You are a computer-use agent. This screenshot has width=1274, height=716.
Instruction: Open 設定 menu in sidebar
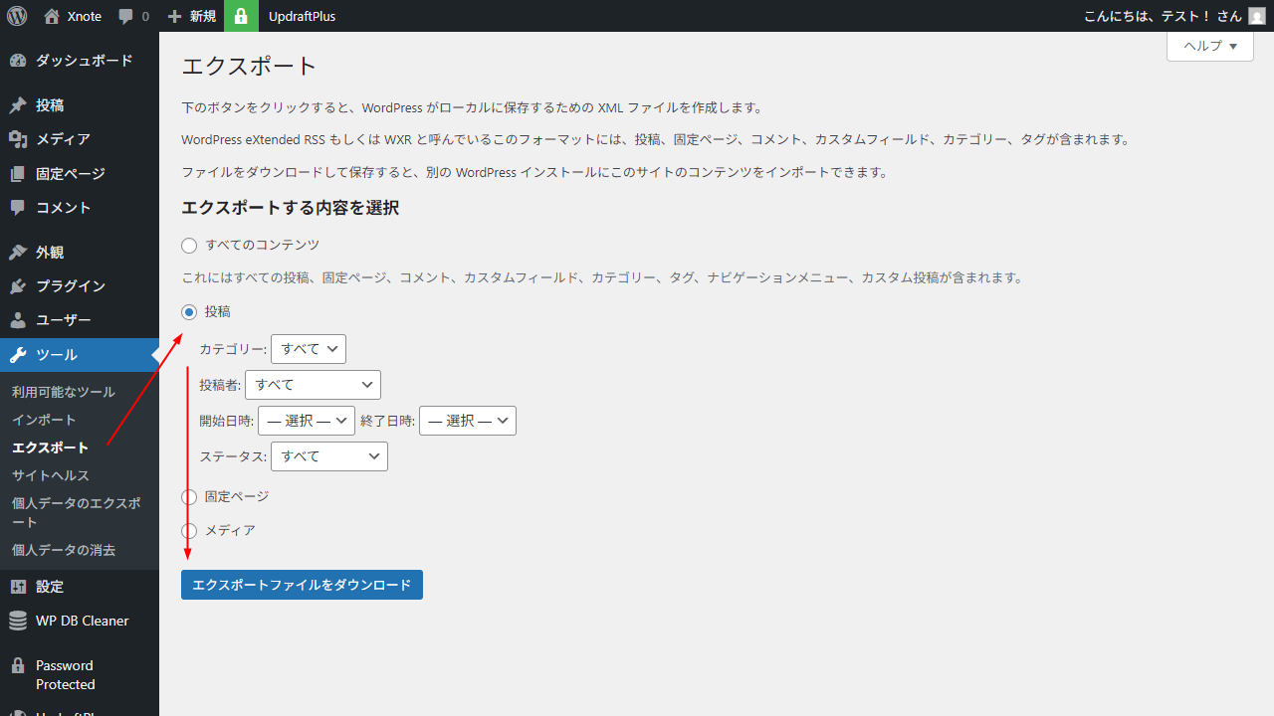coord(80,587)
